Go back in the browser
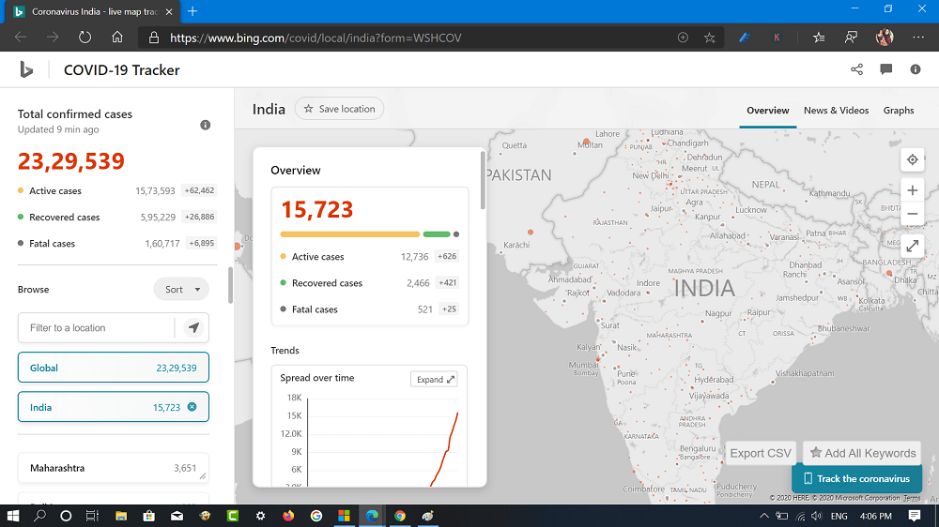 click(x=21, y=38)
